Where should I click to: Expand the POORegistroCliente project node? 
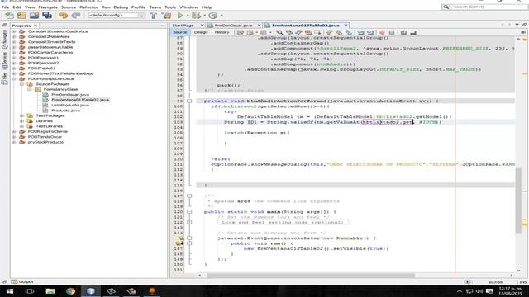point(14,131)
